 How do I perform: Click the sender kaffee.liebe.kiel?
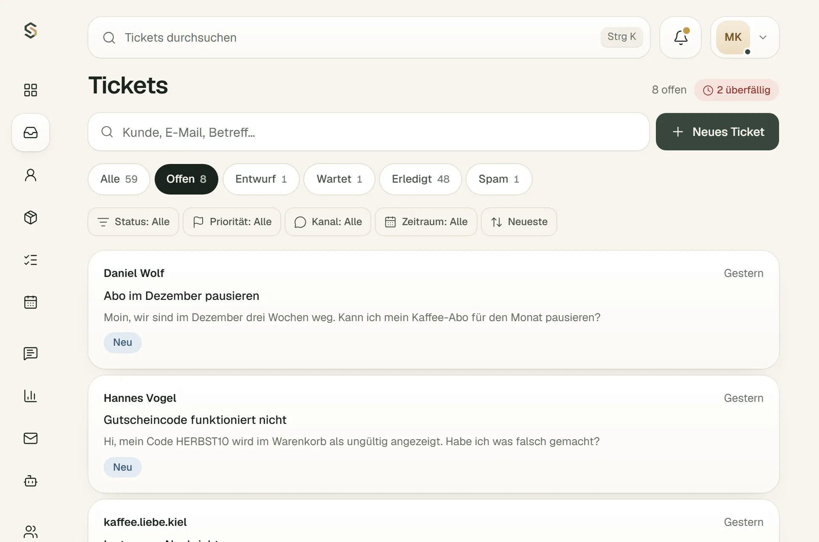point(145,522)
